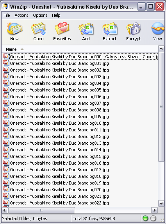Select the file name pg020.jpg
166x224 pixels.
tap(59, 190)
